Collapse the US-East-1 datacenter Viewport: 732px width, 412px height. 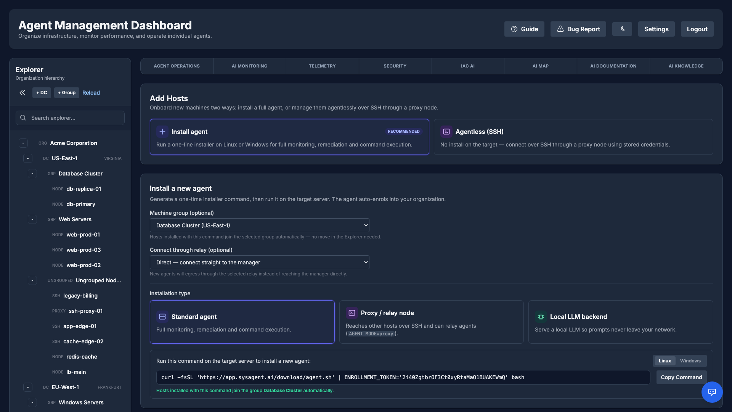pyautogui.click(x=28, y=158)
